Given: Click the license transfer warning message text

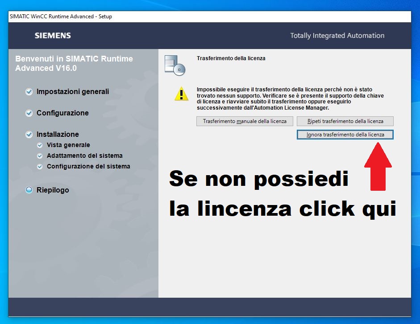Looking at the screenshot, I should [291, 99].
